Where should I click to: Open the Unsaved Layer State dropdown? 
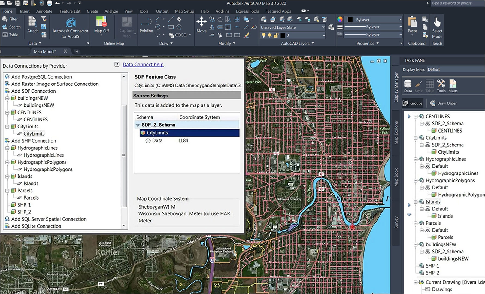click(x=323, y=27)
